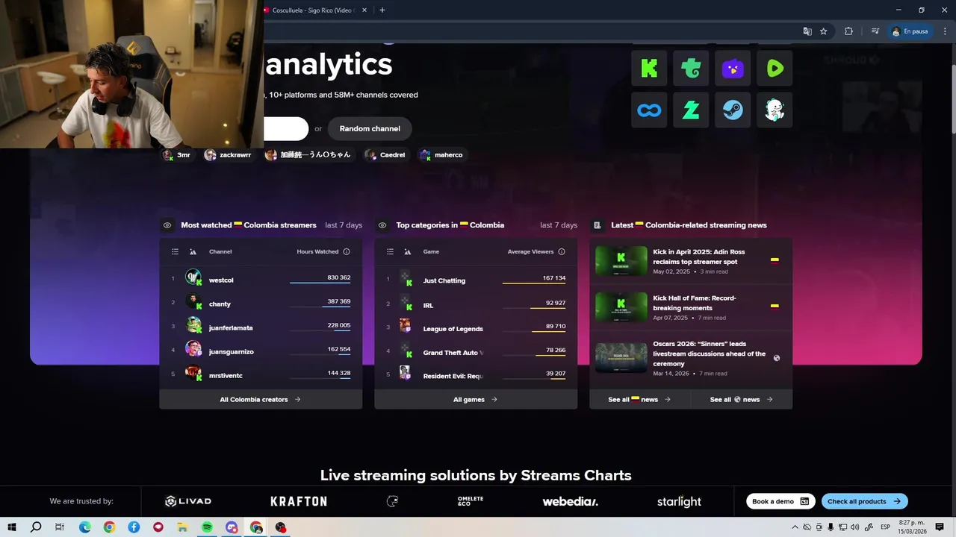Click the Random channel button
The width and height of the screenshot is (956, 537).
click(x=370, y=129)
